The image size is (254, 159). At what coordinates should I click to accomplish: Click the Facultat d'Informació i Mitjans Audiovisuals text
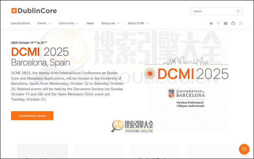click(190, 104)
